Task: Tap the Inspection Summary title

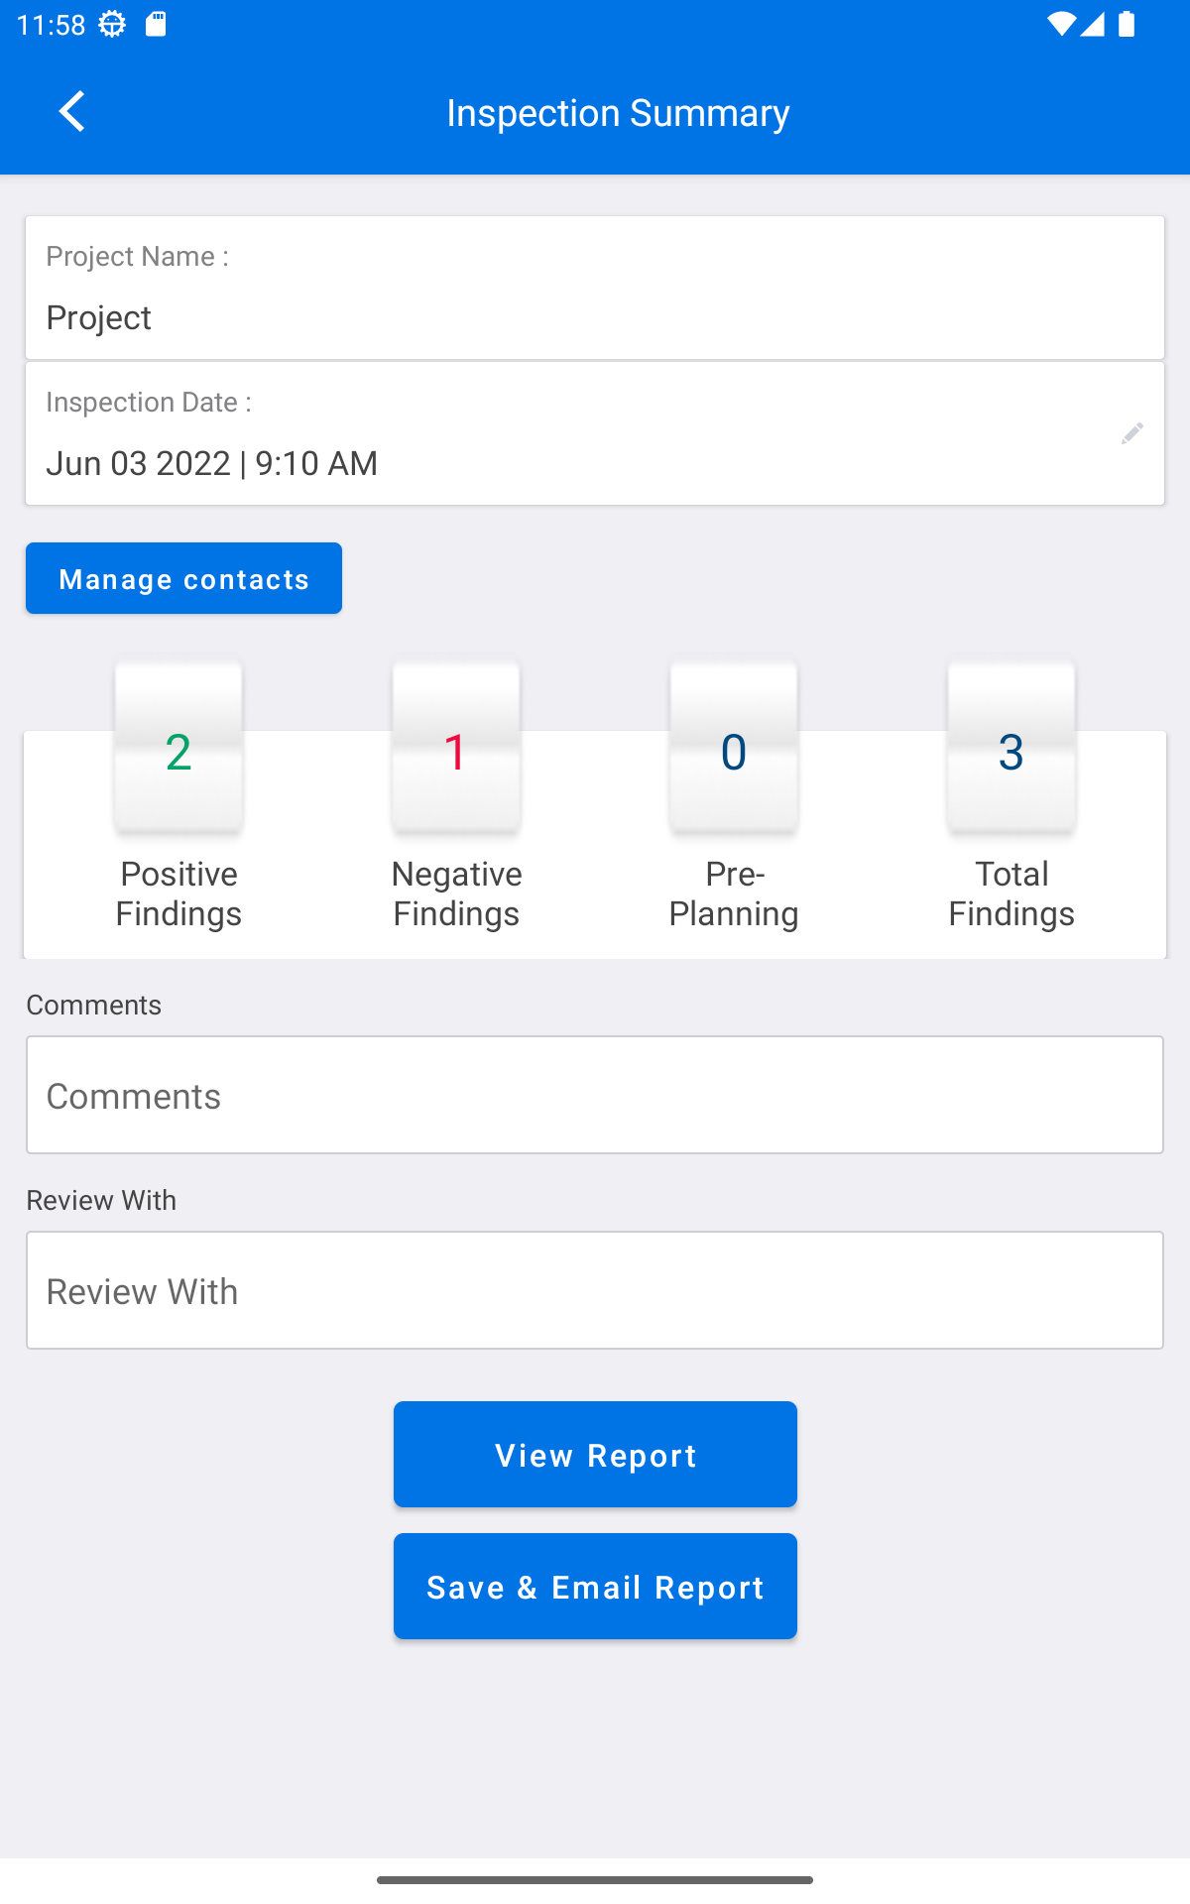Action: [618, 112]
